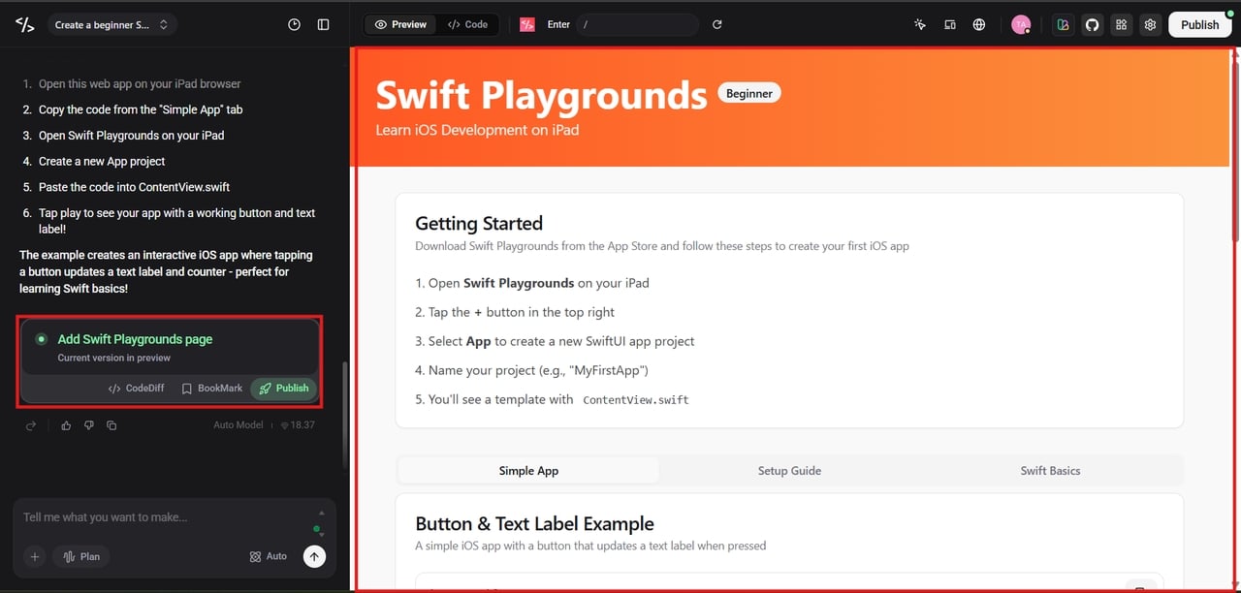Image resolution: width=1241 pixels, height=593 pixels.
Task: Click the chat panel scrollbar
Action: pos(344,414)
